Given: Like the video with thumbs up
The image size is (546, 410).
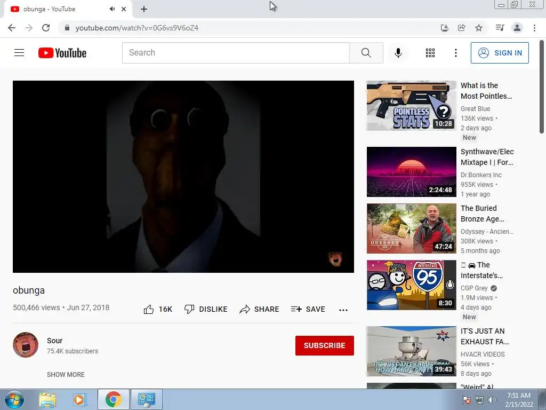Looking at the screenshot, I should coord(158,309).
